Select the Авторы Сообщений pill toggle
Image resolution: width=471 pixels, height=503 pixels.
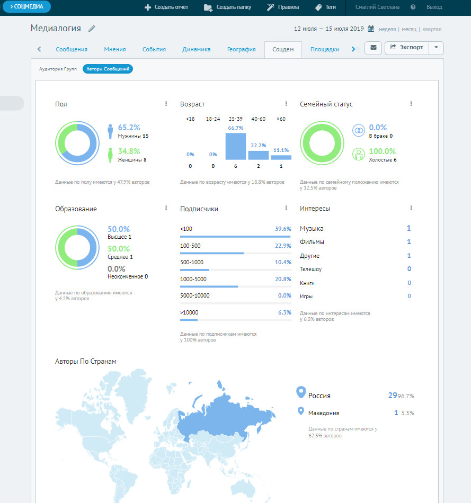[x=108, y=69]
